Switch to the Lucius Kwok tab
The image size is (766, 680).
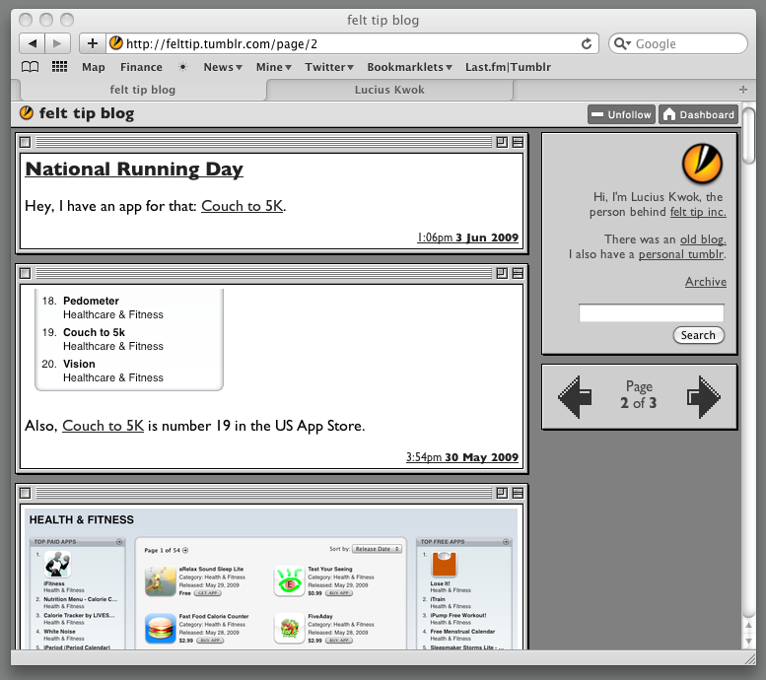pyautogui.click(x=391, y=90)
